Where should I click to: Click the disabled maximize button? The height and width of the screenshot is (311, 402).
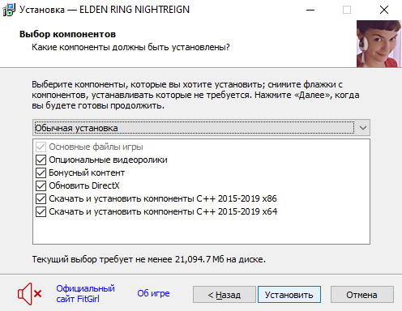(347, 10)
